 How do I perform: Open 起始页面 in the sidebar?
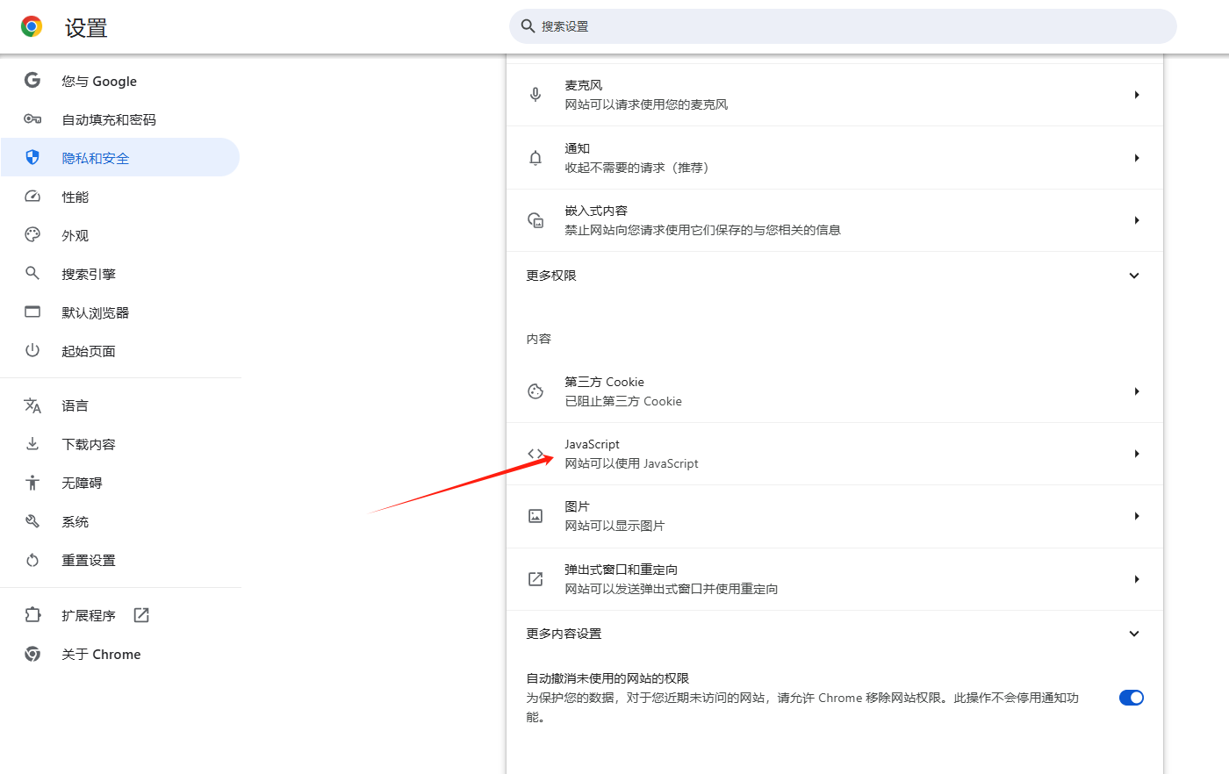point(120,351)
